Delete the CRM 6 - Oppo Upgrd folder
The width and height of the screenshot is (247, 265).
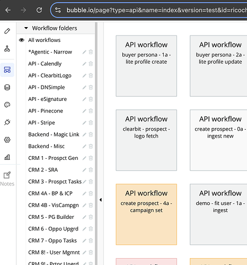(91, 229)
